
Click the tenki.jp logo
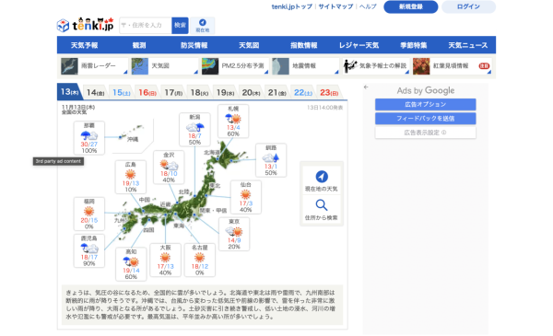coord(86,25)
